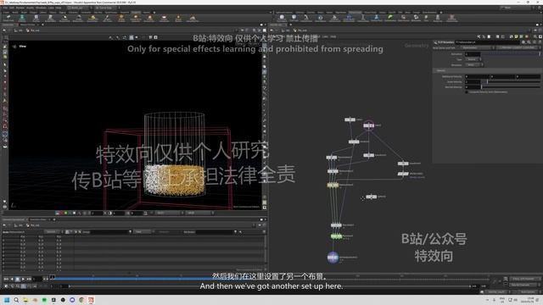
Task: Select the purple round output node in the network
Action: (x=333, y=258)
